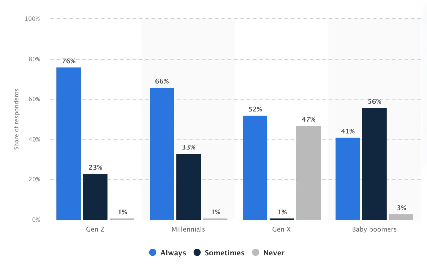This screenshot has width=427, height=280.
Task: Toggle the Sometimes series legend label
Action: 224,253
